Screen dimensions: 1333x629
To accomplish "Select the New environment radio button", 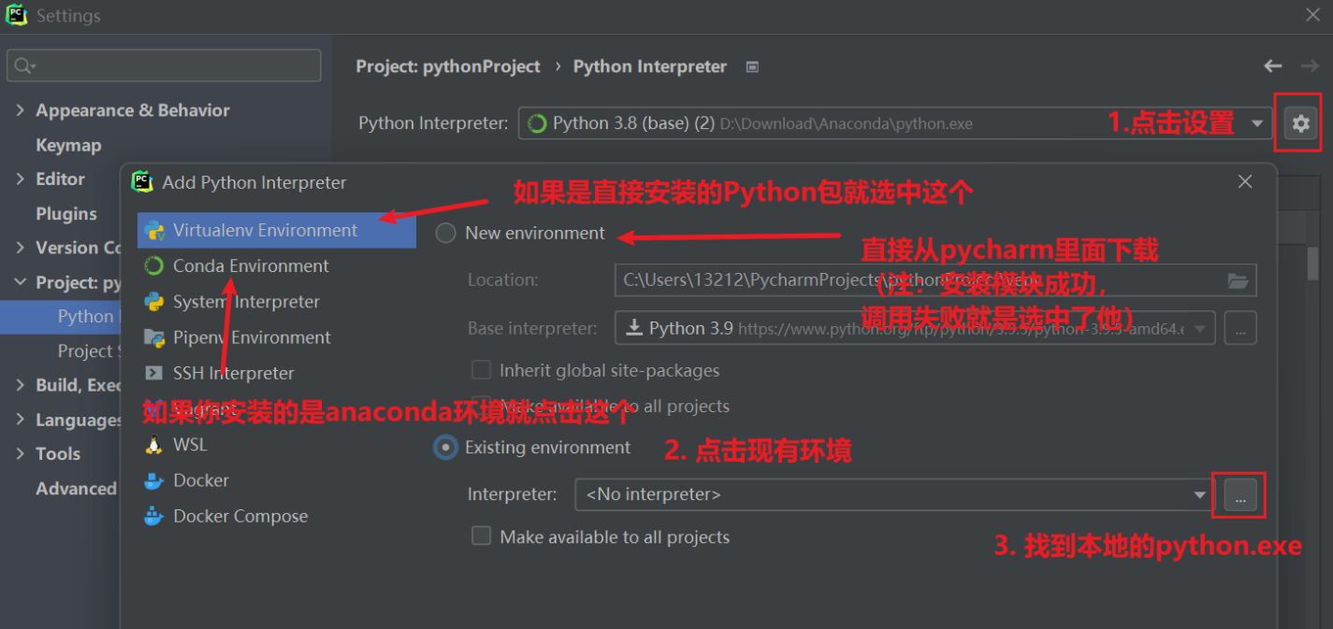I will (x=445, y=233).
